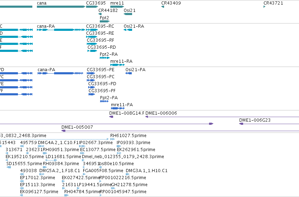Click the CR44182 gene label

click(x=108, y=10)
